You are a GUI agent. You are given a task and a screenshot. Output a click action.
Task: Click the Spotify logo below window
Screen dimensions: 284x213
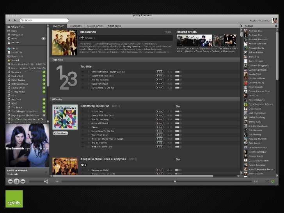coord(14,199)
